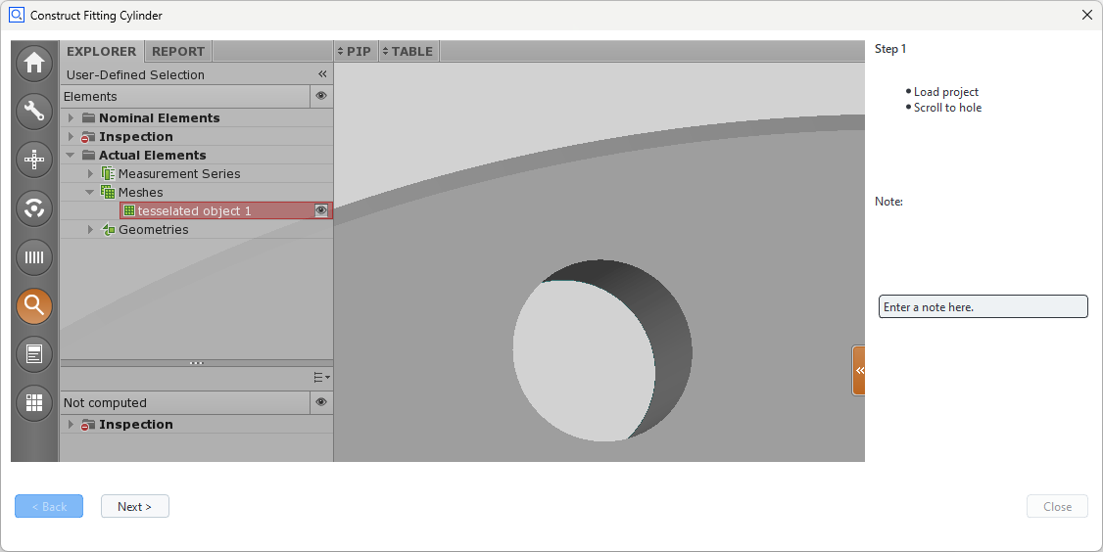The height and width of the screenshot is (552, 1103).
Task: Select the crosshair alignment sidebar icon
Action: pyautogui.click(x=34, y=160)
